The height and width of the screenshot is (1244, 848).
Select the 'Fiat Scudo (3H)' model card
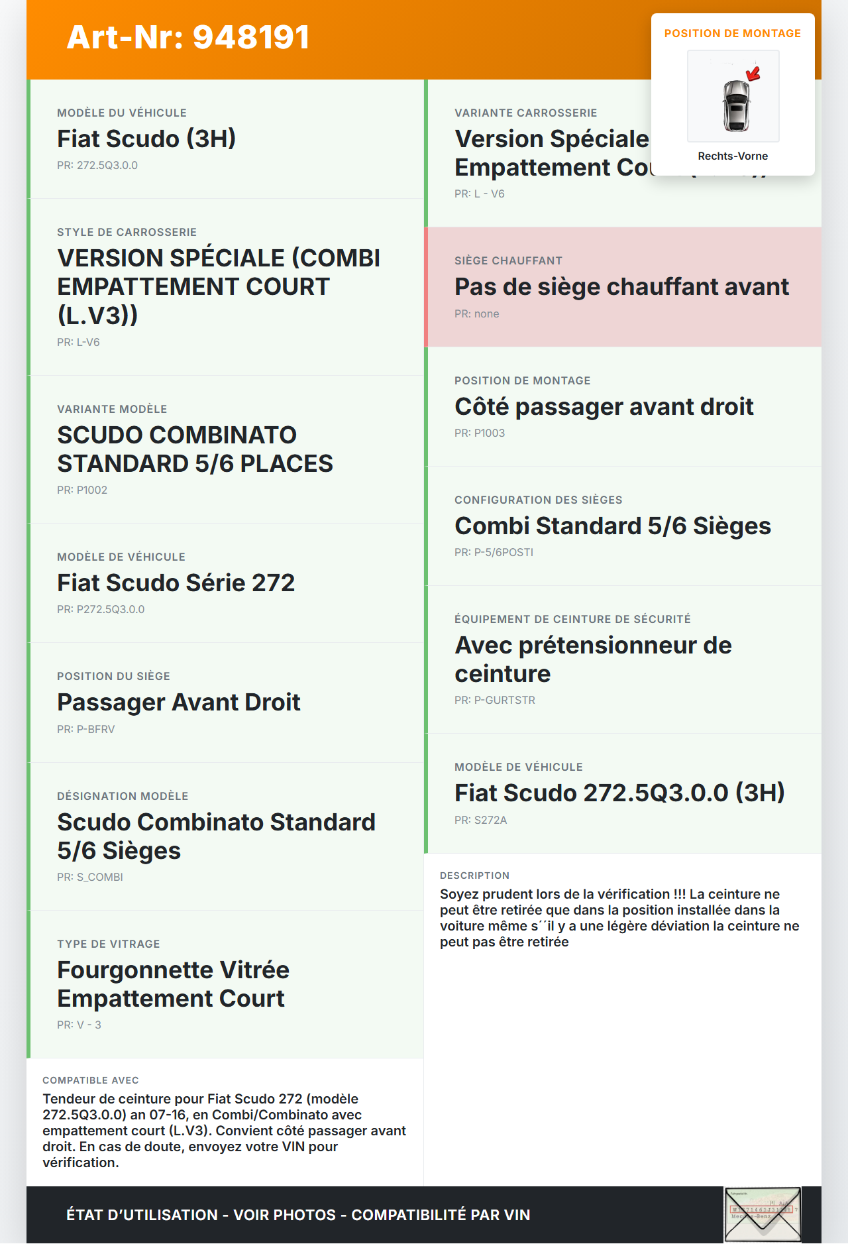[x=146, y=139]
